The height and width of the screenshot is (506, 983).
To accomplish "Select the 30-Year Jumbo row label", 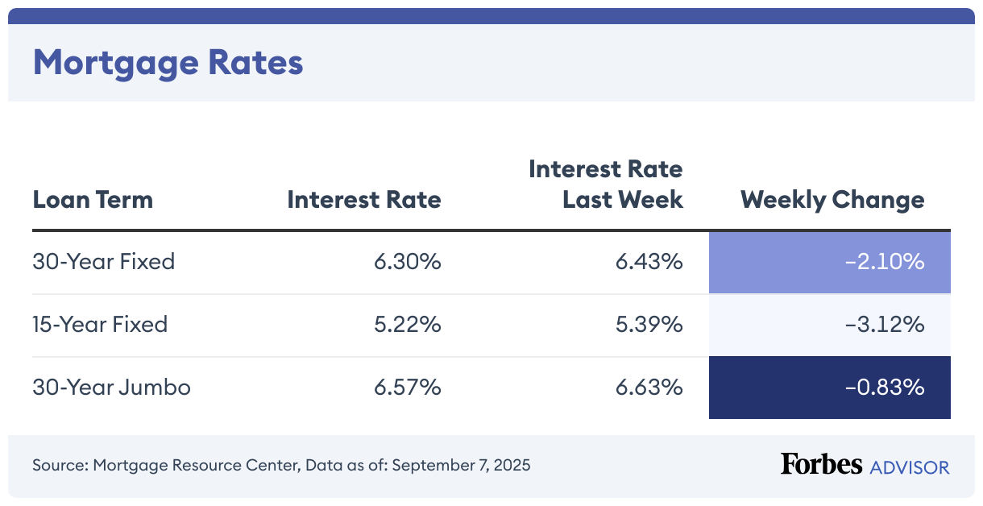I will [112, 388].
